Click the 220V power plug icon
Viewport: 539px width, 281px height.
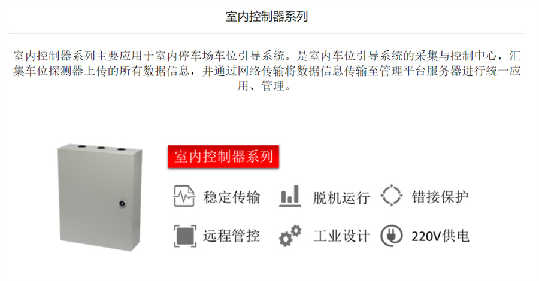tap(392, 236)
